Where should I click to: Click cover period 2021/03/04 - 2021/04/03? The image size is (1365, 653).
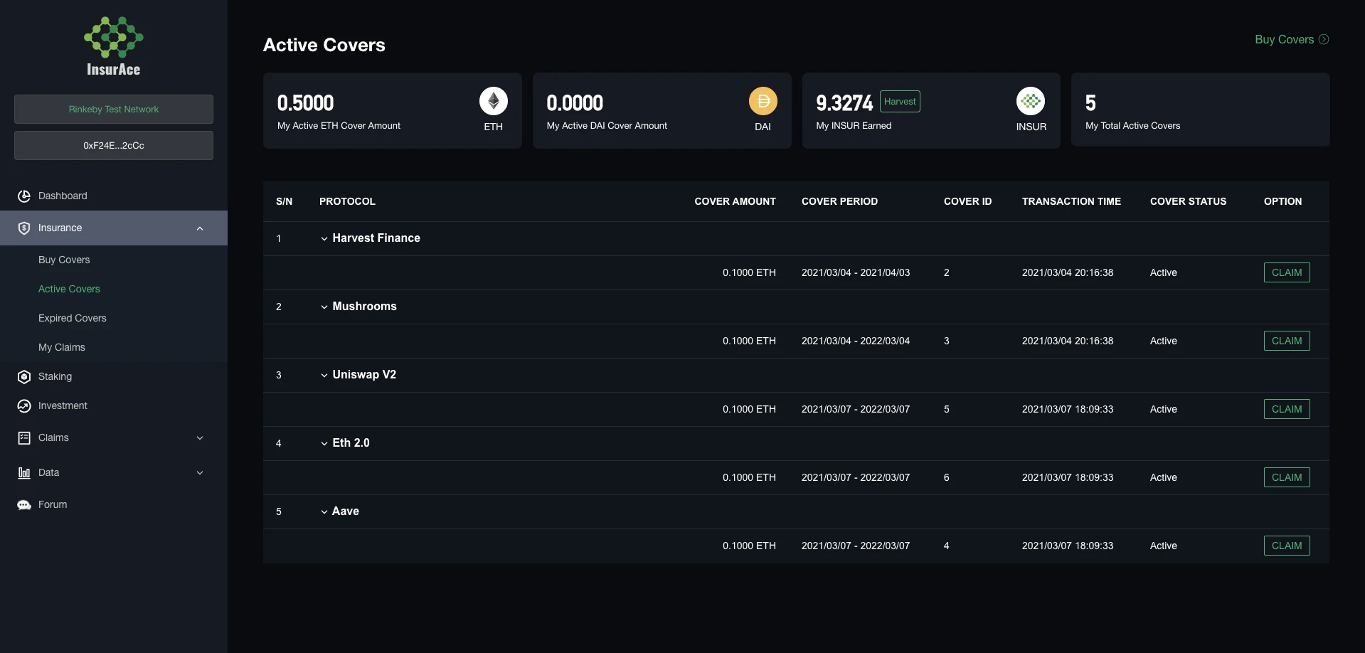[x=856, y=272]
